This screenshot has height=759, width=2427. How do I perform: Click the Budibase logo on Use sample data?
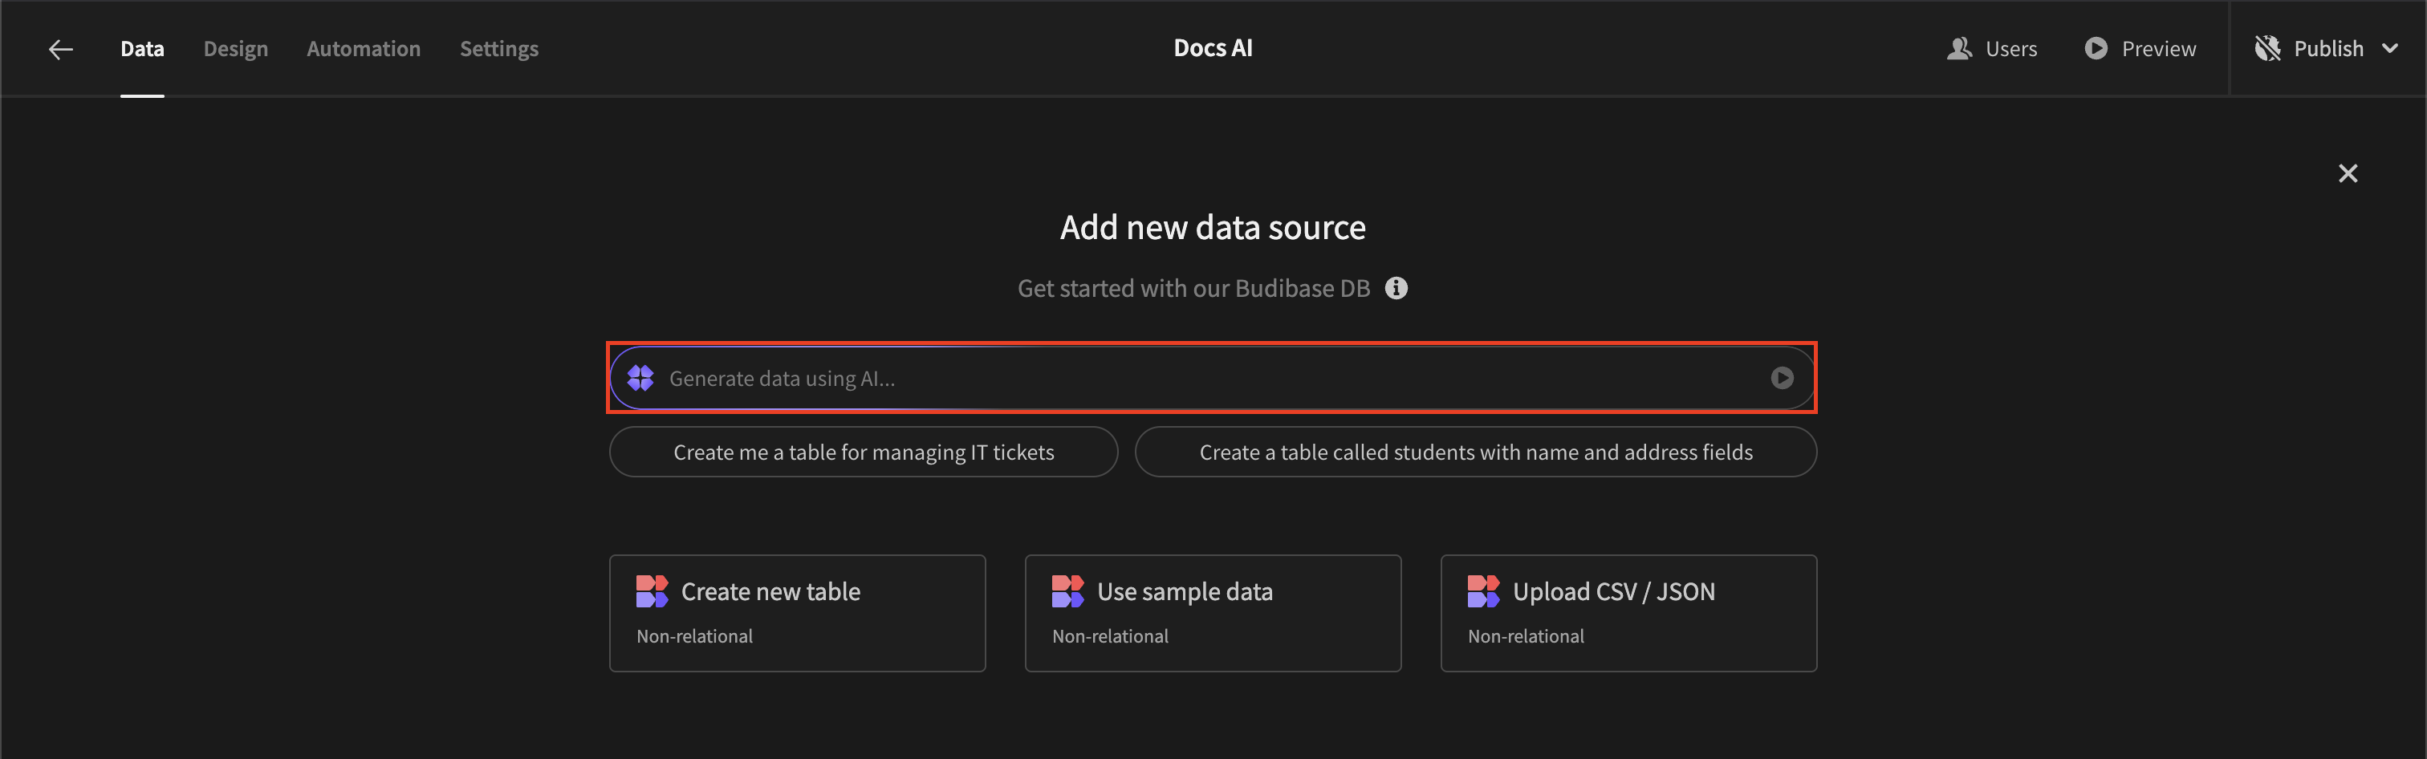pyautogui.click(x=1067, y=591)
